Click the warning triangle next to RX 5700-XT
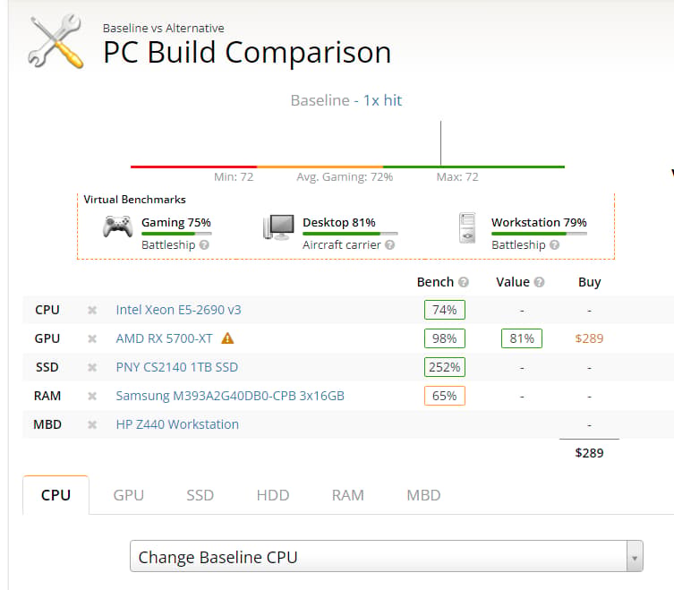The image size is (674, 590). click(x=227, y=338)
